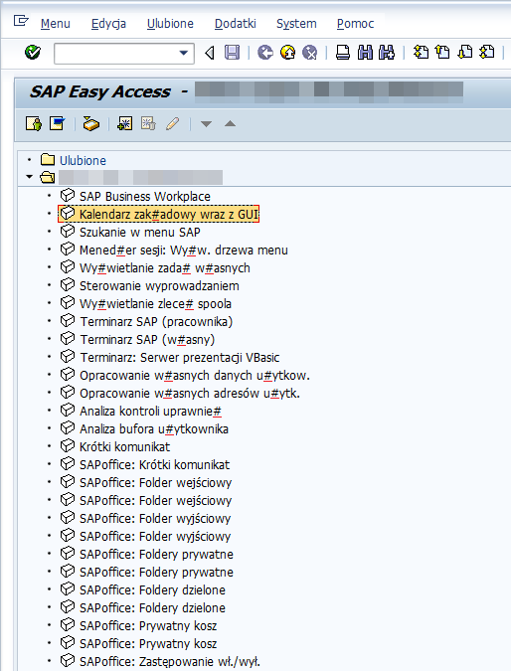Select Analiza bufora u#ytkownika

tap(154, 429)
